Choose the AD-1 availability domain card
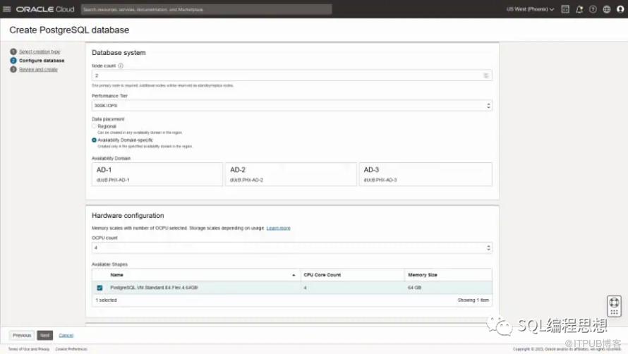Image resolution: width=628 pixels, height=354 pixels. (157, 174)
